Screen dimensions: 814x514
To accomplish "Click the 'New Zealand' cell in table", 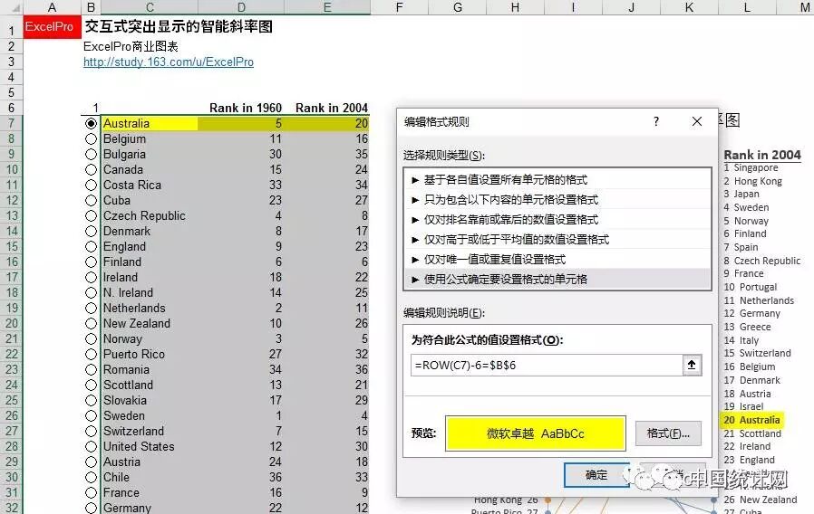I will (x=150, y=323).
